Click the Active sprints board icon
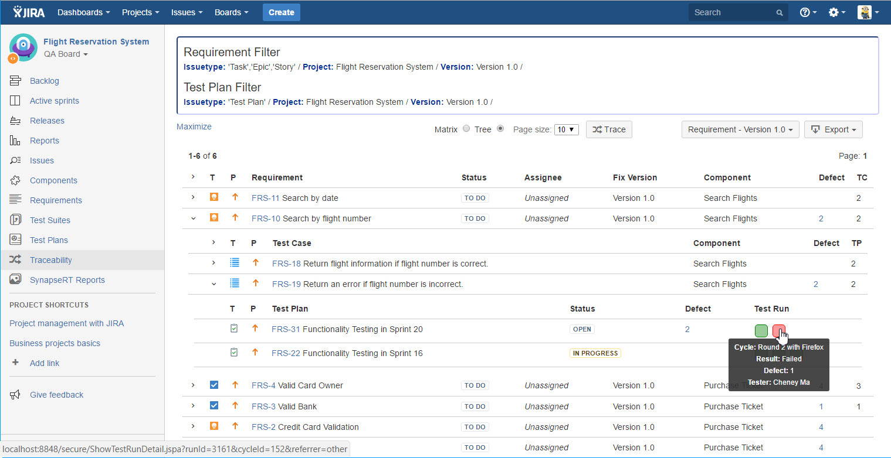The image size is (891, 458). click(15, 101)
